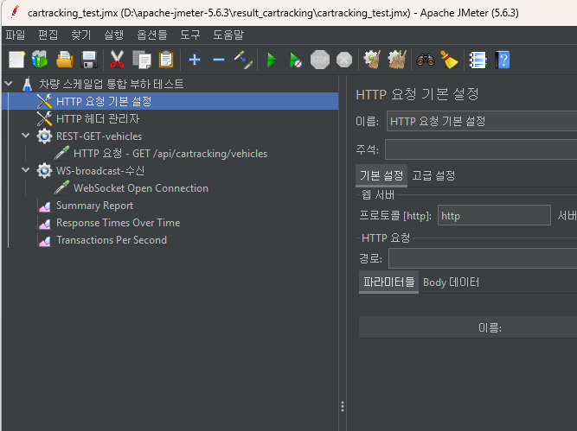This screenshot has width=577, height=431.
Task: Open the 도움말 menu
Action: coord(228,35)
